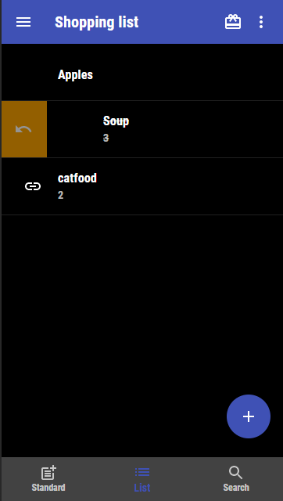The height and width of the screenshot is (501, 283).
Task: Select the Apples list item
Action: [142, 72]
